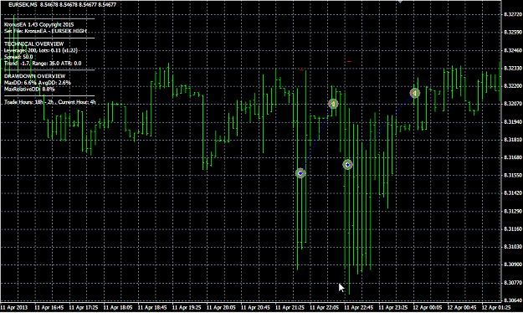523x313 pixels.
Task: Click the '12 Apr 00:45' time axis label
Action: coord(462,308)
